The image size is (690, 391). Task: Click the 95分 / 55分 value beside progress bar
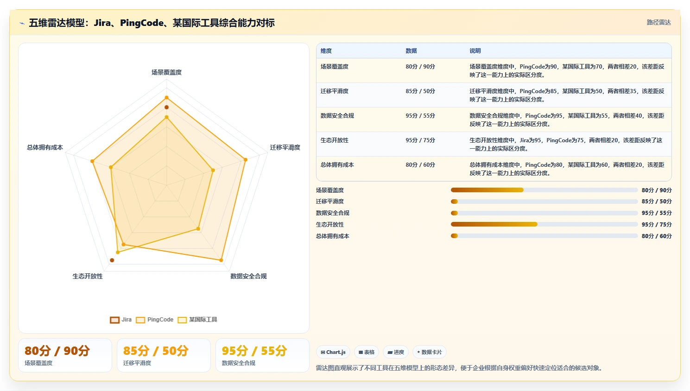[657, 213]
